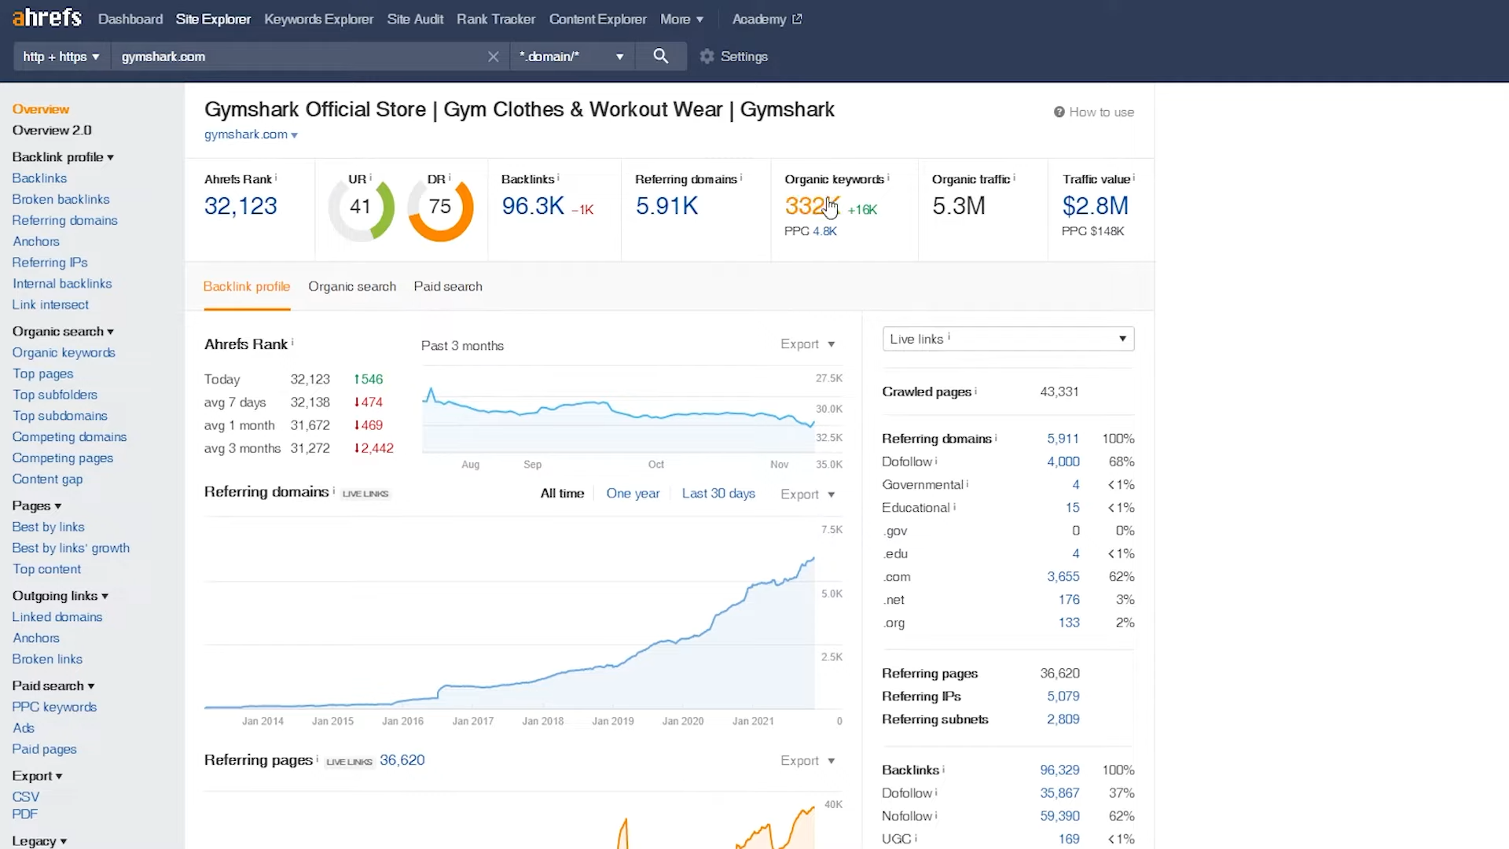Show referring domains for Last 30 days
Image resolution: width=1509 pixels, height=849 pixels.
click(718, 494)
